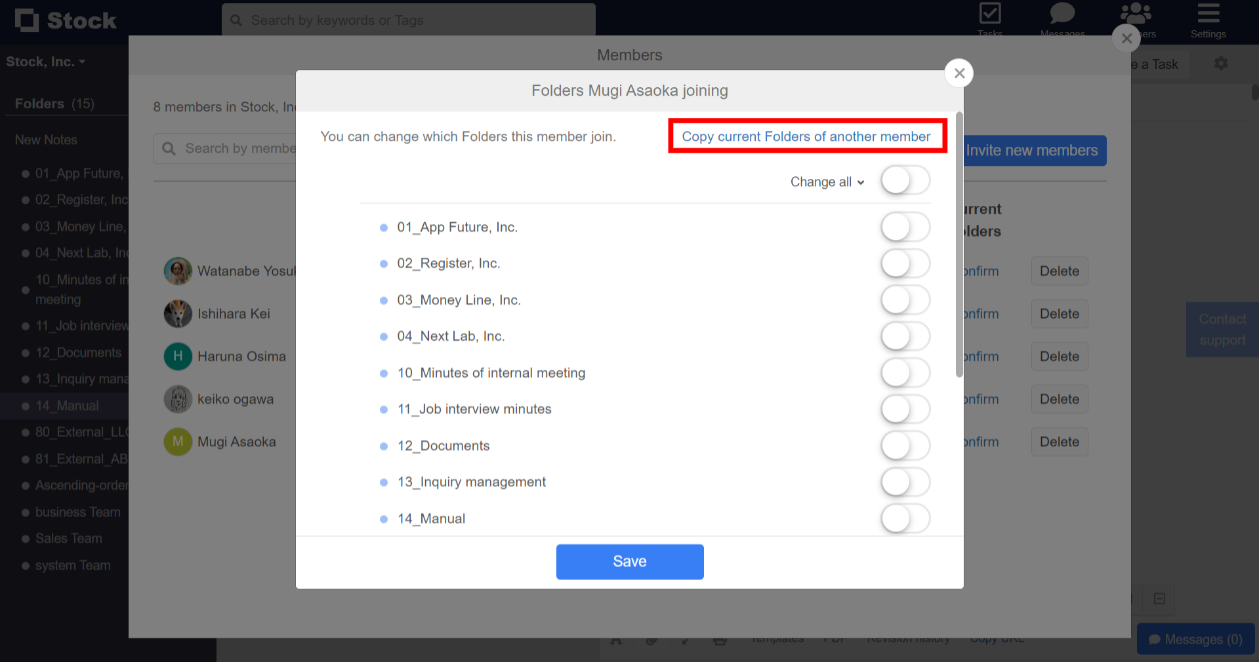Click the Invite new members button
The image size is (1259, 662).
click(1033, 150)
